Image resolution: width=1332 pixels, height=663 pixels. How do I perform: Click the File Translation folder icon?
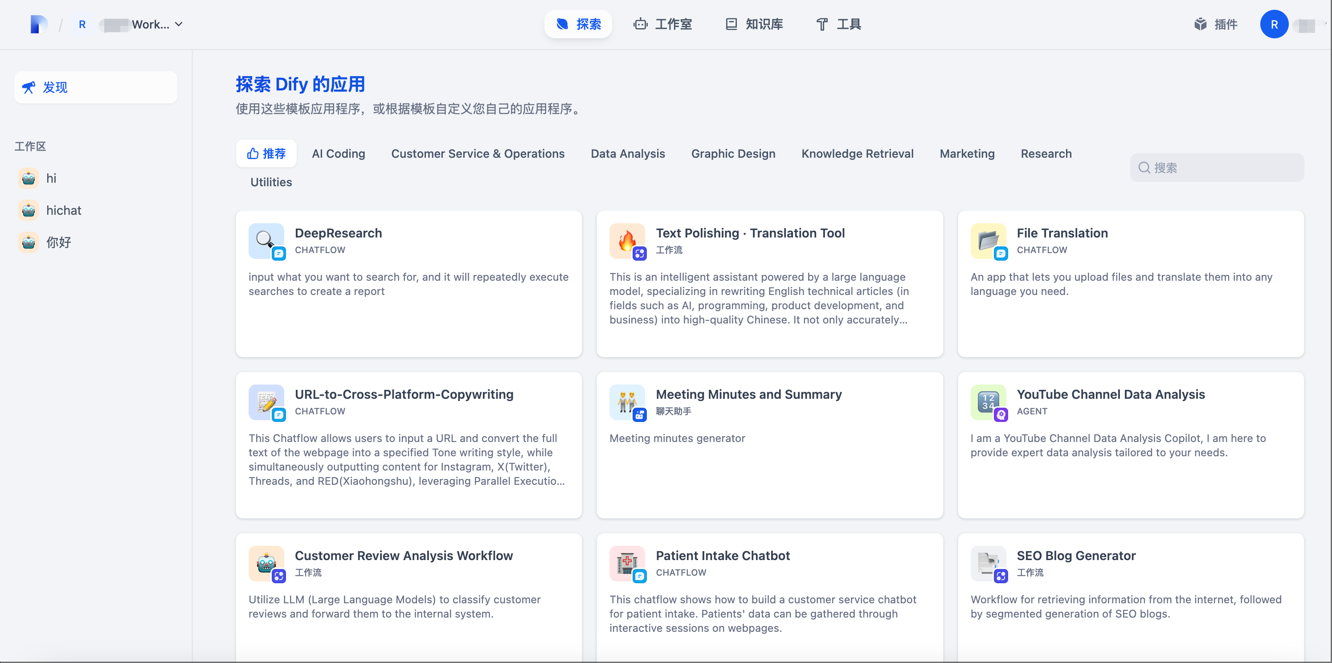tap(988, 241)
